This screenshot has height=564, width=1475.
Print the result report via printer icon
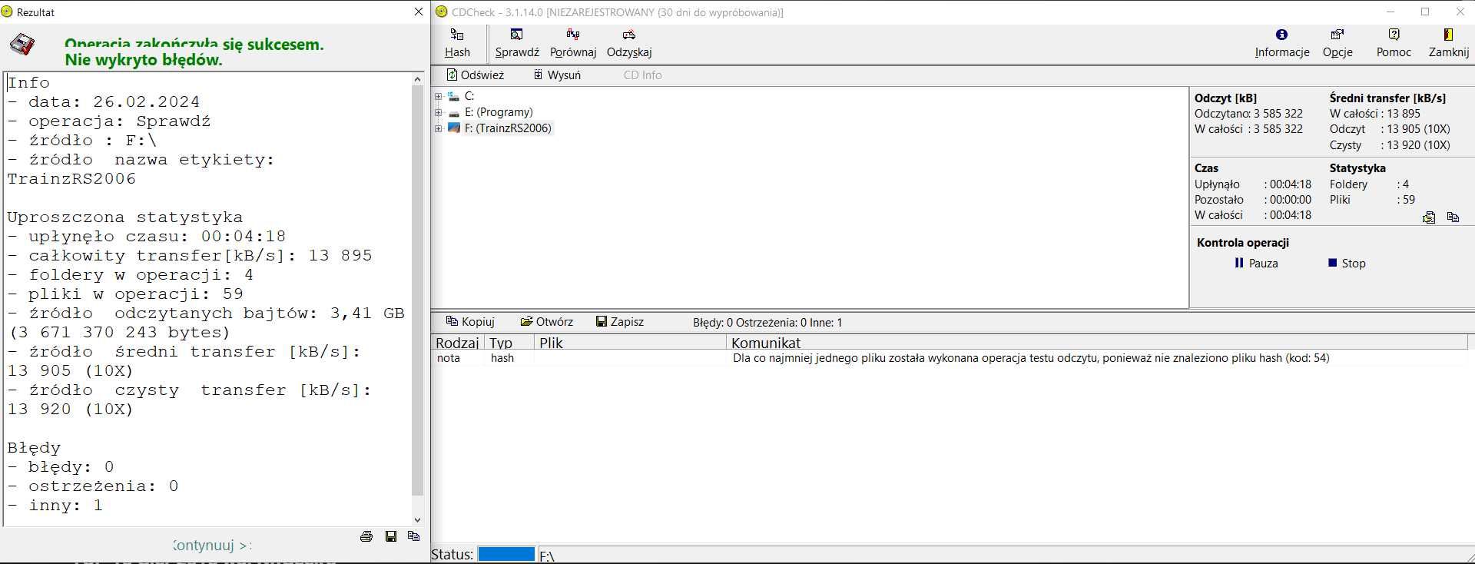366,536
